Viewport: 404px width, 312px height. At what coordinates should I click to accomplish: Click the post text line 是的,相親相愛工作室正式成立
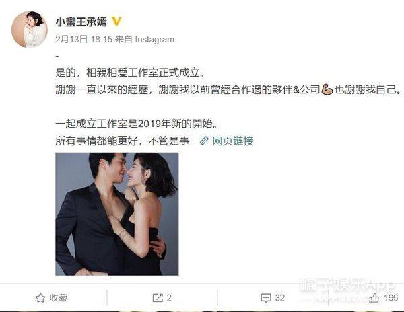pyautogui.click(x=130, y=73)
